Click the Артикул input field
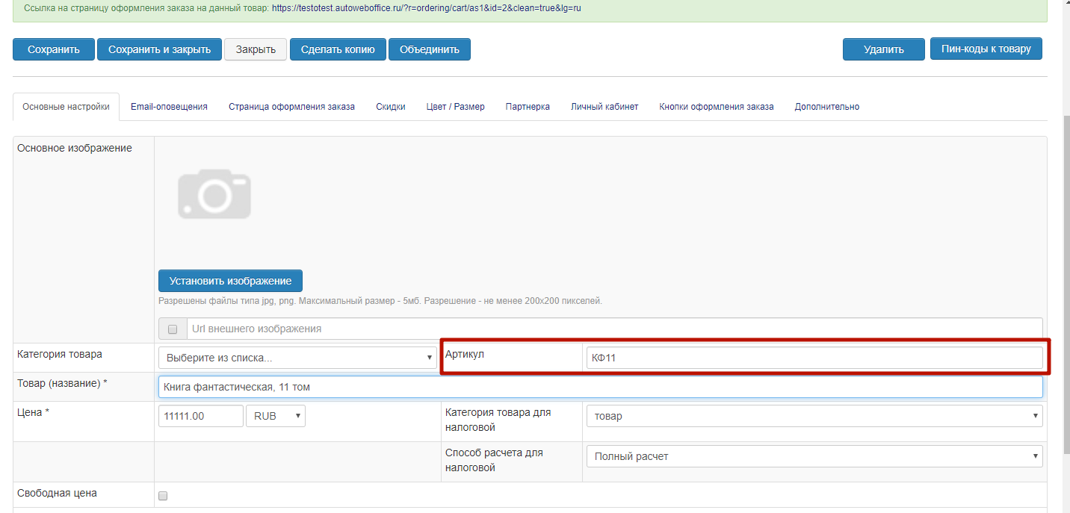 pyautogui.click(x=814, y=358)
